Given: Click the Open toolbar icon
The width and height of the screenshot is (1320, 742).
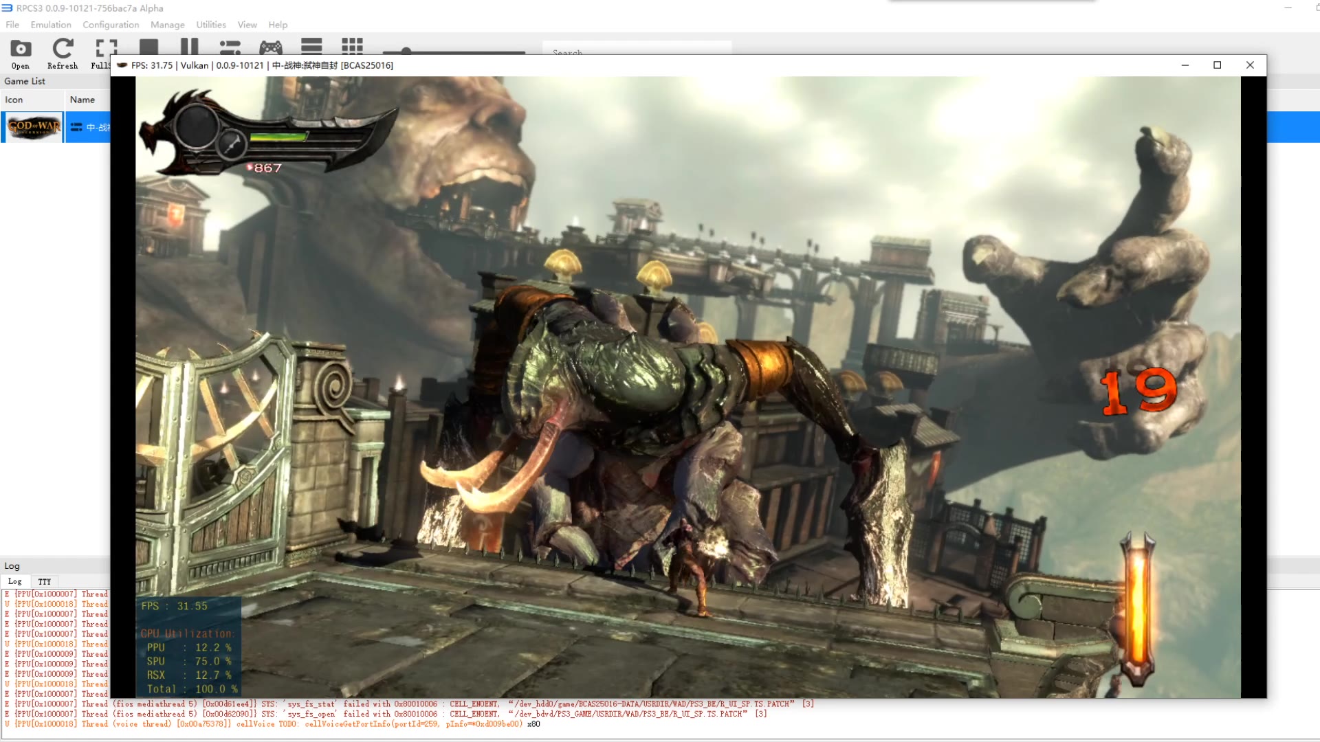Looking at the screenshot, I should [21, 49].
